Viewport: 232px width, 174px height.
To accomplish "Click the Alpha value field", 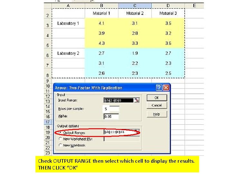I will tap(111, 116).
